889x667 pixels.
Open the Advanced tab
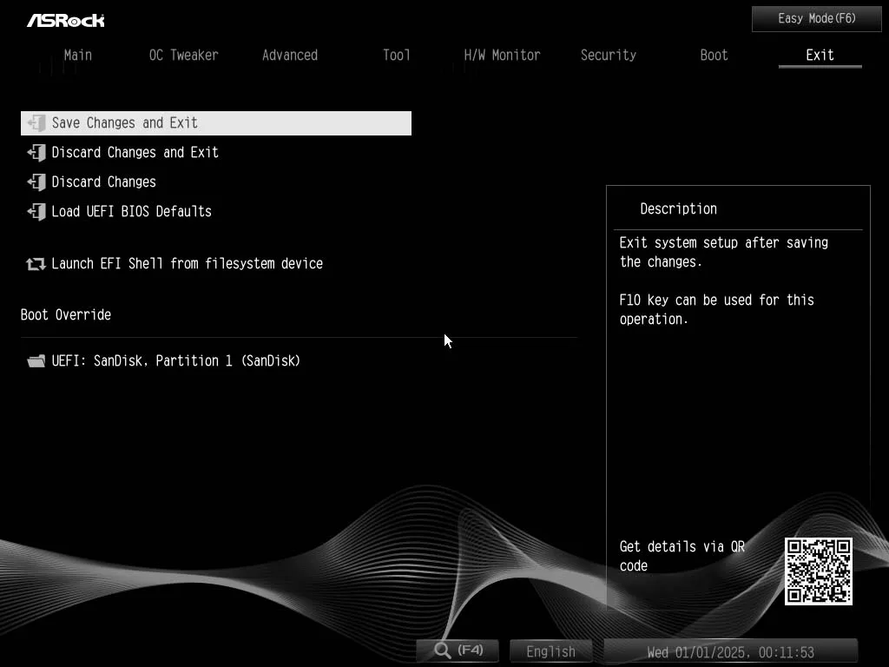(290, 55)
